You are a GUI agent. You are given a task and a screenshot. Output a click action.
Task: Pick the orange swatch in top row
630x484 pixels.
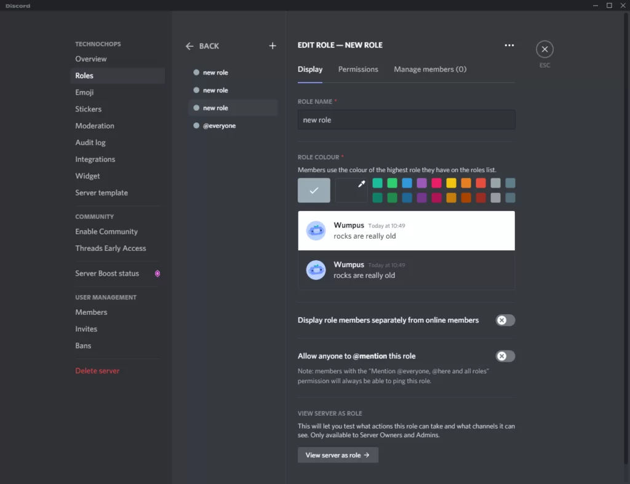pos(466,183)
